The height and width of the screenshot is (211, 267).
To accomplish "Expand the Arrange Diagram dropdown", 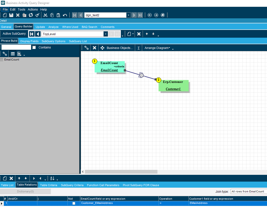I will pyautogui.click(x=157, y=48).
